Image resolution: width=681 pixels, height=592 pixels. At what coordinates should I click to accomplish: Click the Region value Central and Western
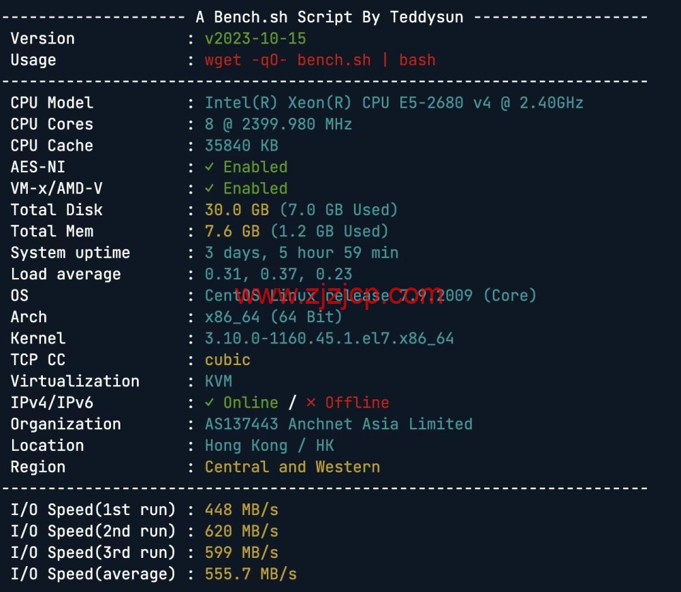(x=292, y=467)
